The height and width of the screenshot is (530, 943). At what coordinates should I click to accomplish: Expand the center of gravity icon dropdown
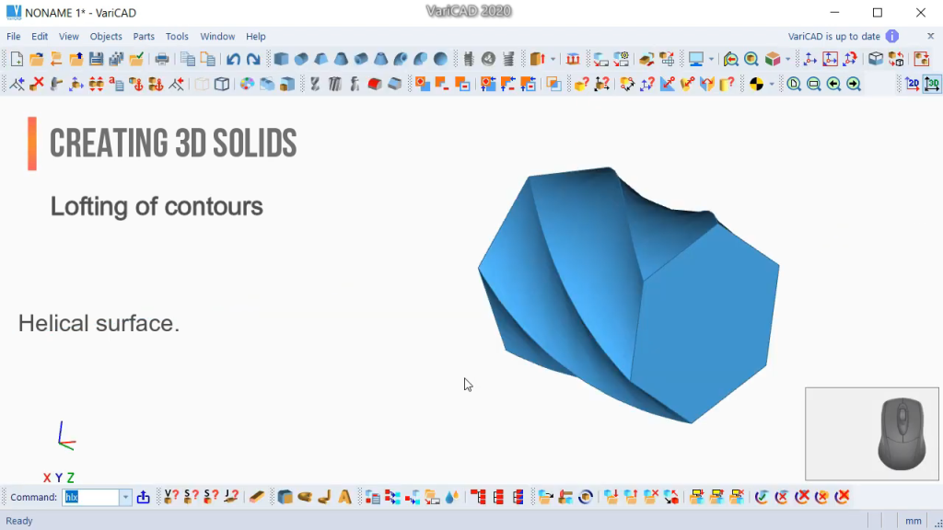pos(772,84)
